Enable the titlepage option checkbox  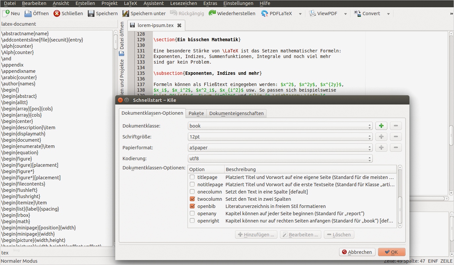pyautogui.click(x=192, y=177)
